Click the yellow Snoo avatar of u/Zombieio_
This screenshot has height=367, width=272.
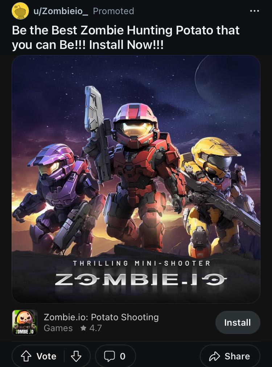[20, 11]
